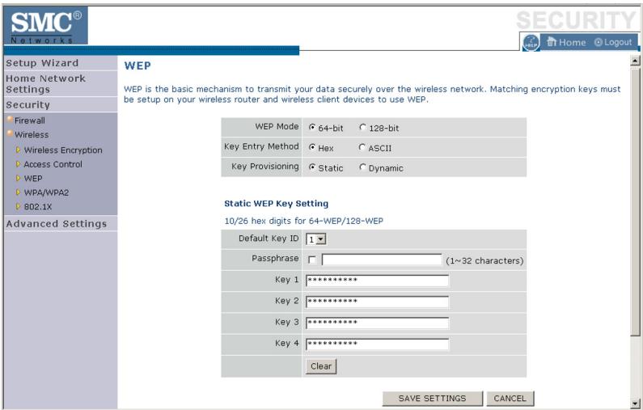This screenshot has width=643, height=410.
Task: Go to Home in top bar
Action: (x=566, y=42)
